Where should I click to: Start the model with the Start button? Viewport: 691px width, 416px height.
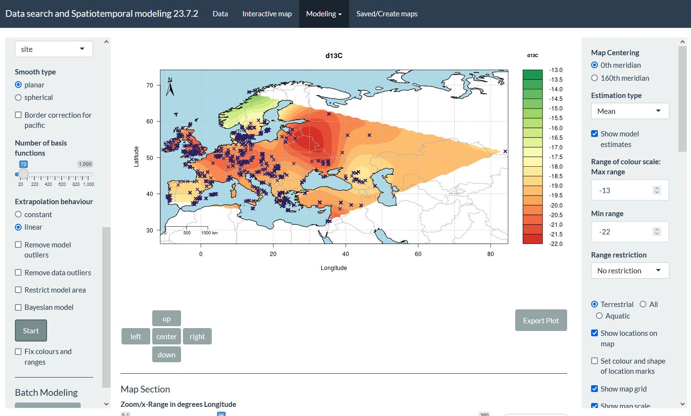31,330
